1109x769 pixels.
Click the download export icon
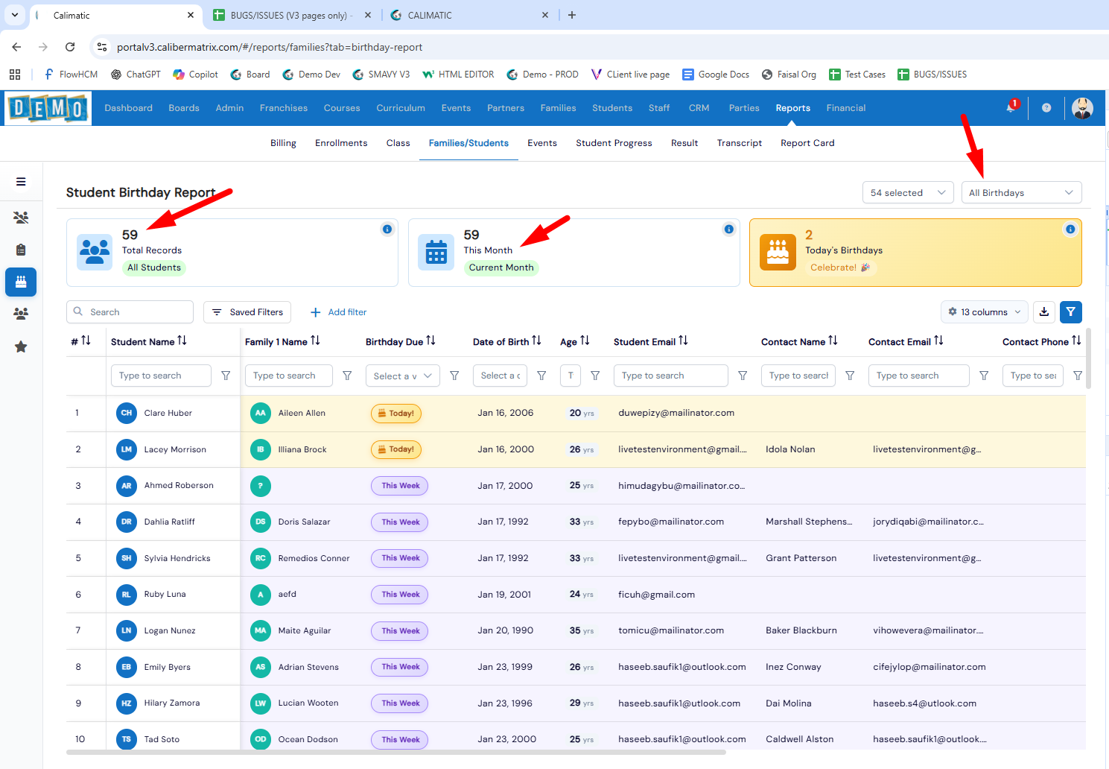[x=1044, y=312]
